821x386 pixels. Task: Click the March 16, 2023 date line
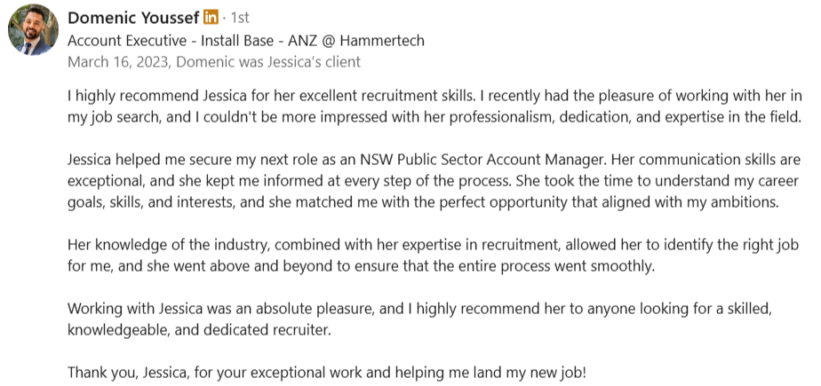(x=213, y=62)
